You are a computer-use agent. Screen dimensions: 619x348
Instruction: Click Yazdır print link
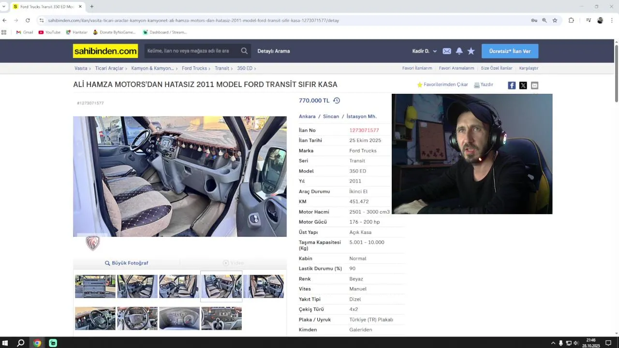point(483,85)
